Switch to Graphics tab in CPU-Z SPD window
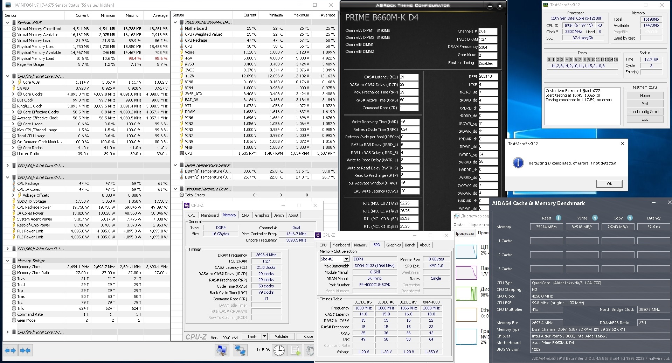672x363 pixels. tap(394, 245)
